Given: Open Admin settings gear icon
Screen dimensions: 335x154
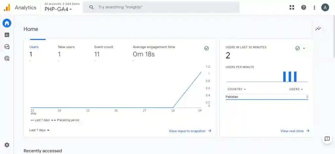Looking at the screenshot, I should 7,145.
